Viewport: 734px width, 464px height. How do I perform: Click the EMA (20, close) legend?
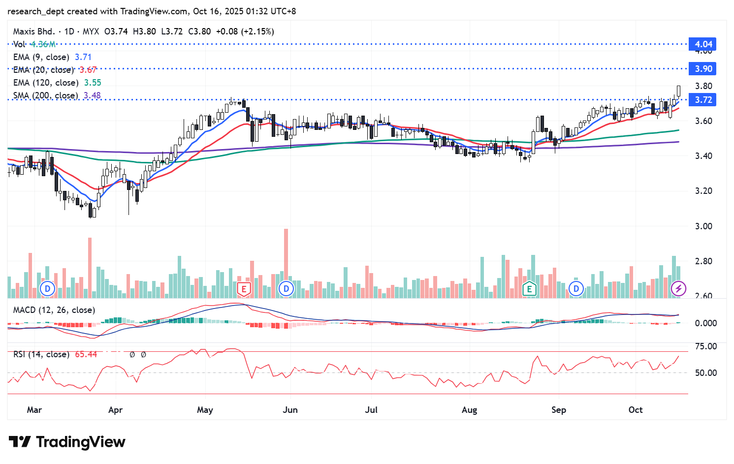[43, 70]
